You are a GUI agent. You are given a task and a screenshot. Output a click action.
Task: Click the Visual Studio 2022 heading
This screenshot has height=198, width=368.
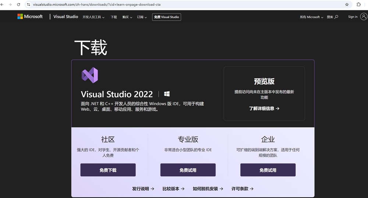[x=117, y=94]
